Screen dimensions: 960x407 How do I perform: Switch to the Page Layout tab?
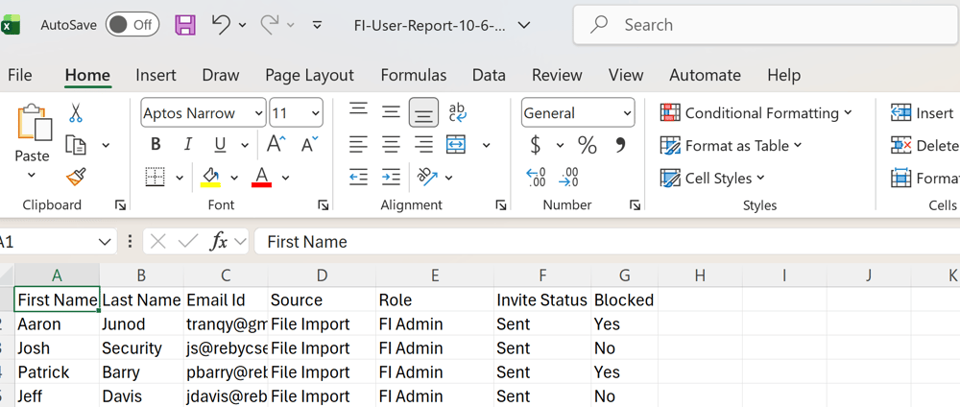pyautogui.click(x=309, y=75)
